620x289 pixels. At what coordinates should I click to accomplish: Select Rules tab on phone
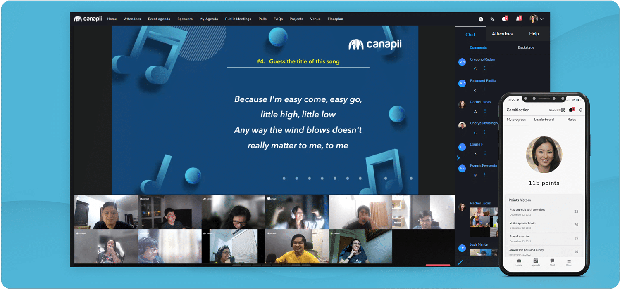pos(572,120)
